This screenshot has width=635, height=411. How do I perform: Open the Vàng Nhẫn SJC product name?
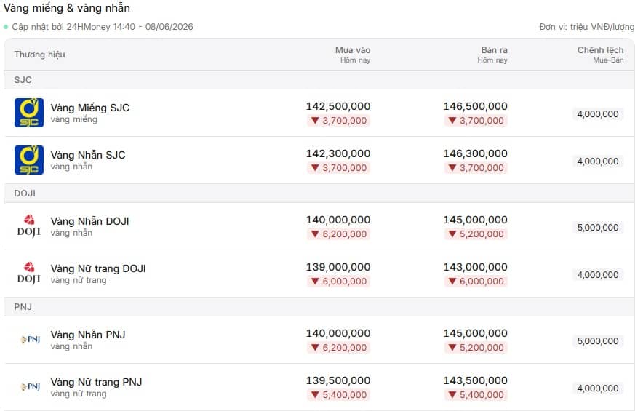[88, 155]
